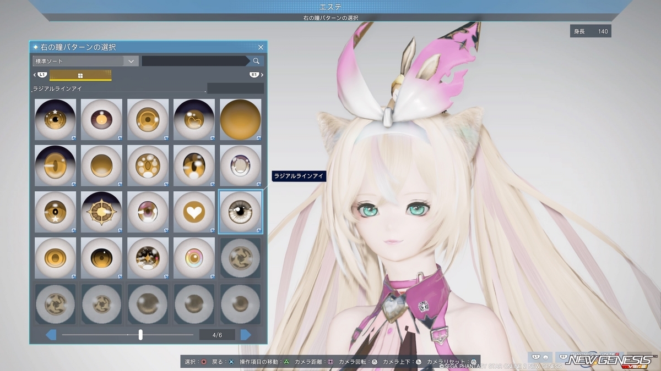Viewport: 661px width, 371px height.
Task: Open the 標準ソート sort dropdown
Action: point(85,61)
